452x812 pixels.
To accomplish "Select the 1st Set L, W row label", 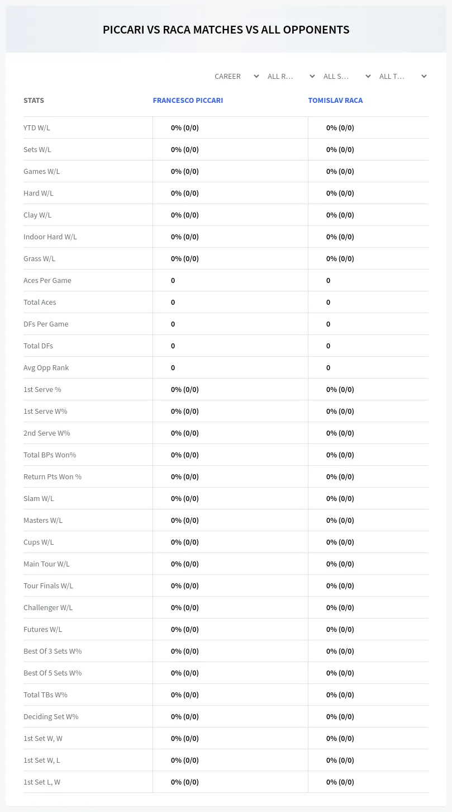I will tap(42, 782).
